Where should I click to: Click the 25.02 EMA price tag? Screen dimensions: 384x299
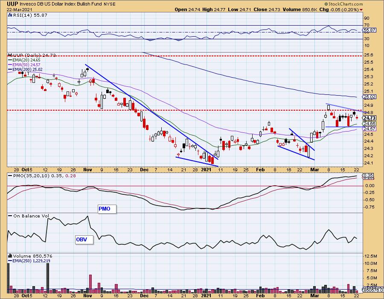tap(369, 97)
